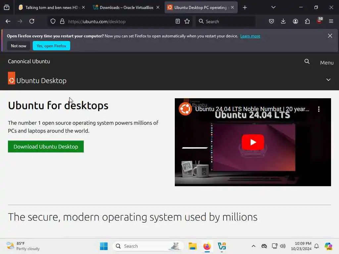This screenshot has width=339, height=254.
Task: Open the site Menu
Action: [x=327, y=63]
